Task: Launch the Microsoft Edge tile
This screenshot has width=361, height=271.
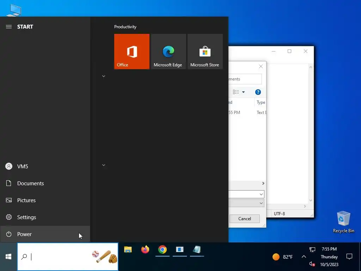Action: pyautogui.click(x=169, y=52)
